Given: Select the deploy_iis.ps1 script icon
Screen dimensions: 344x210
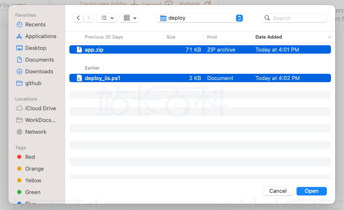Looking at the screenshot, I should (79, 78).
